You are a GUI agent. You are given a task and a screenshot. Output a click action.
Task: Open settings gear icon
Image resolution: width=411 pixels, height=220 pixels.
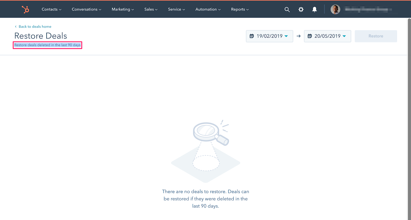(x=301, y=9)
